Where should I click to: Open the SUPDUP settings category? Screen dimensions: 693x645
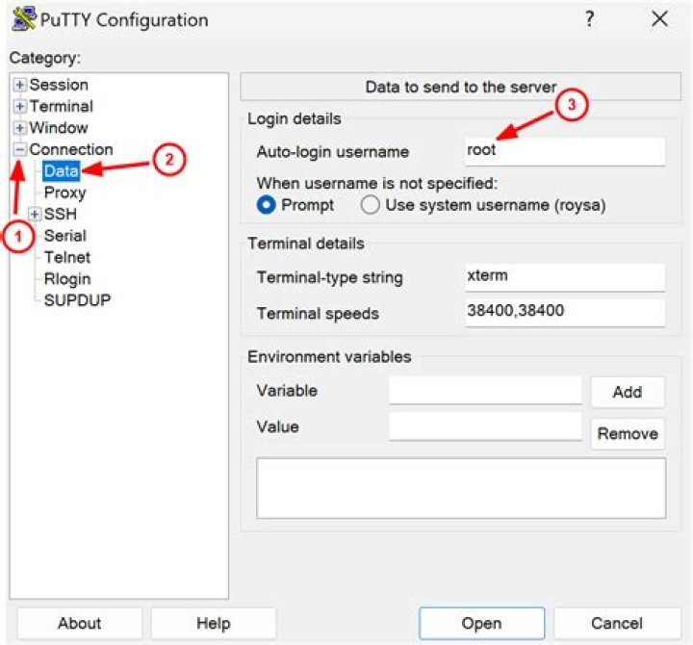click(77, 300)
